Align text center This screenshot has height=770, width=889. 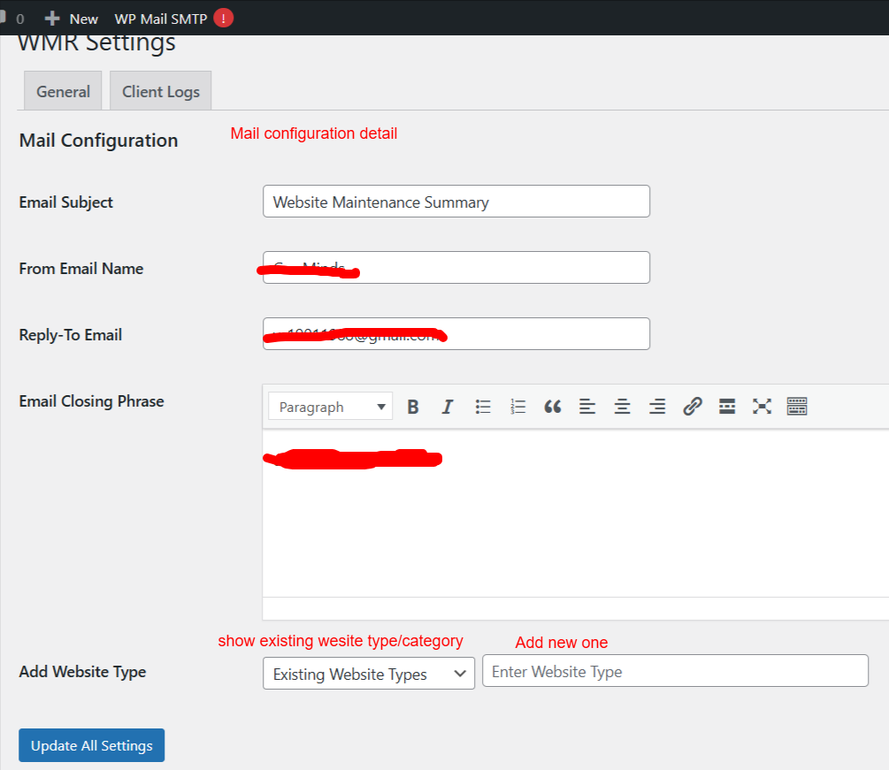click(622, 407)
